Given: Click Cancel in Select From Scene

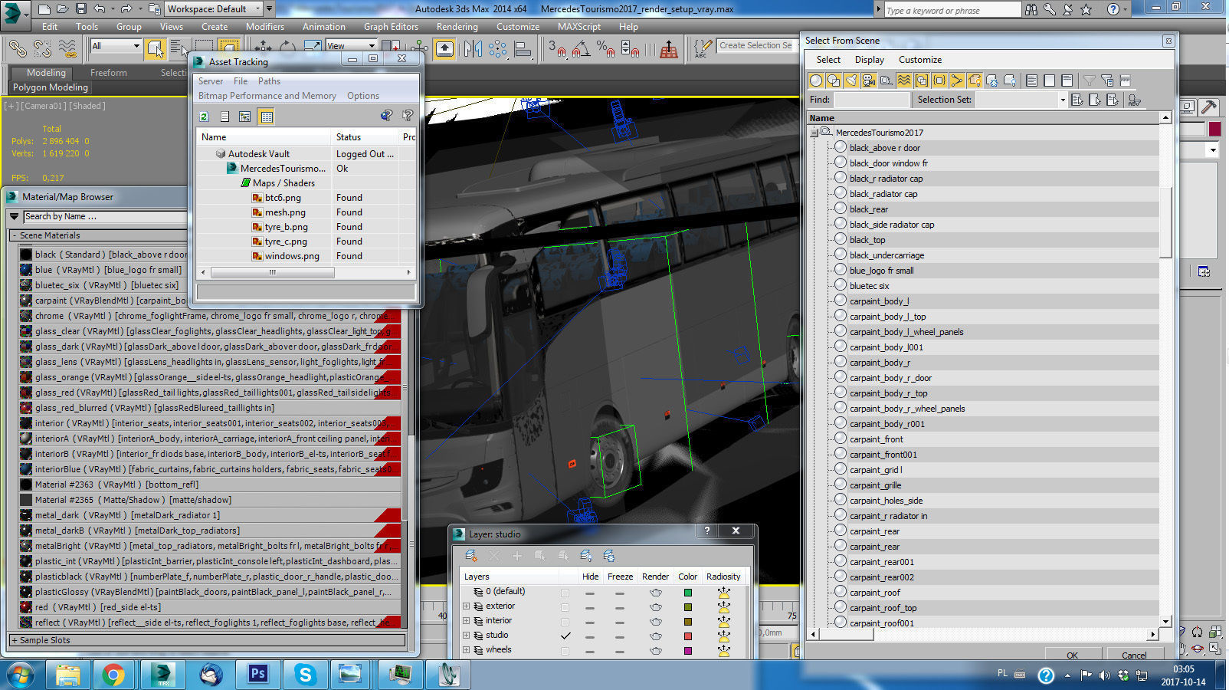Looking at the screenshot, I should pyautogui.click(x=1134, y=655).
